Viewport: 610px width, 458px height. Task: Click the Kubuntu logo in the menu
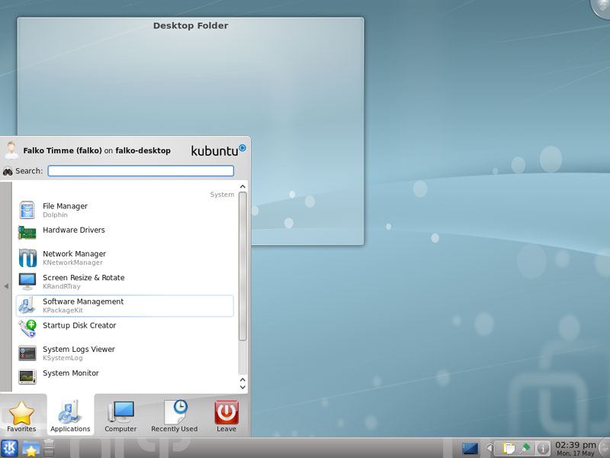[x=218, y=150]
